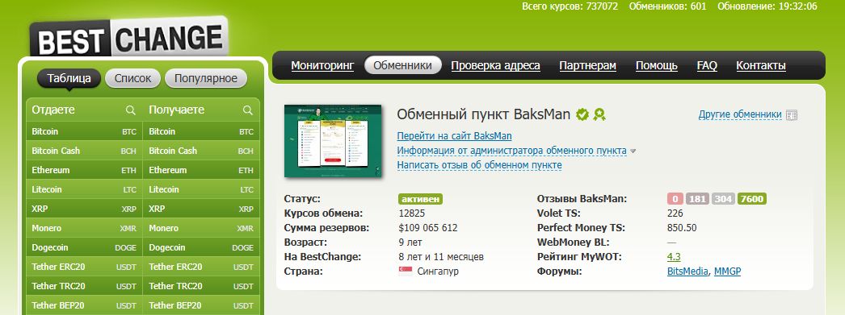Image resolution: width=845 pixels, height=315 pixels.
Task: Open the MMGP forum link
Action: click(728, 271)
